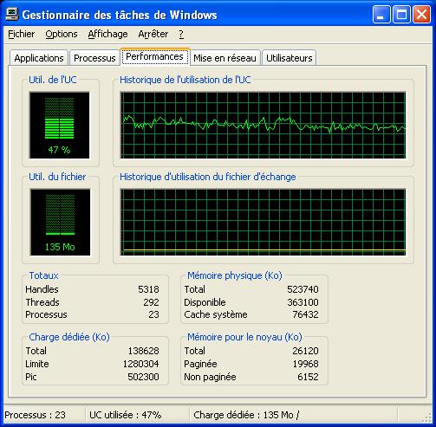Click the window resize grip in status bar
The width and height of the screenshot is (436, 427).
[x=427, y=417]
